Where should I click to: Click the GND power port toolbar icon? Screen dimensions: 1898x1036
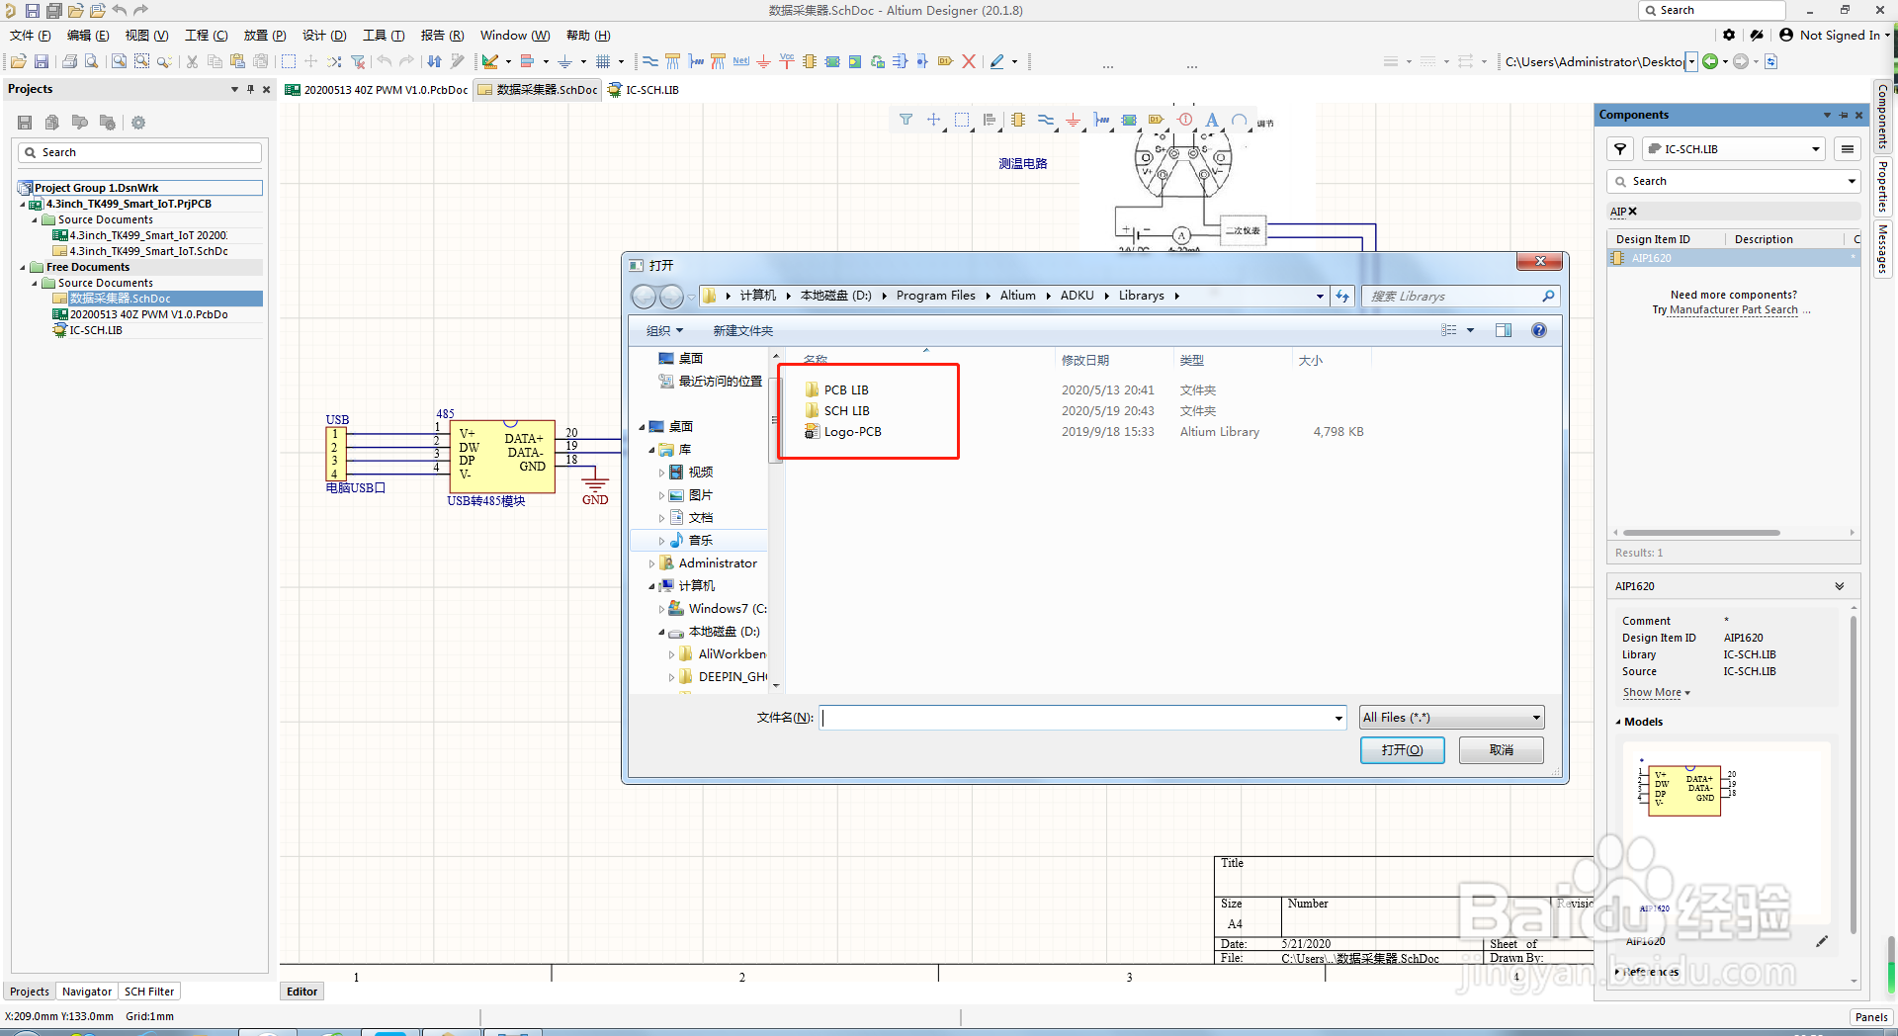pos(764,61)
